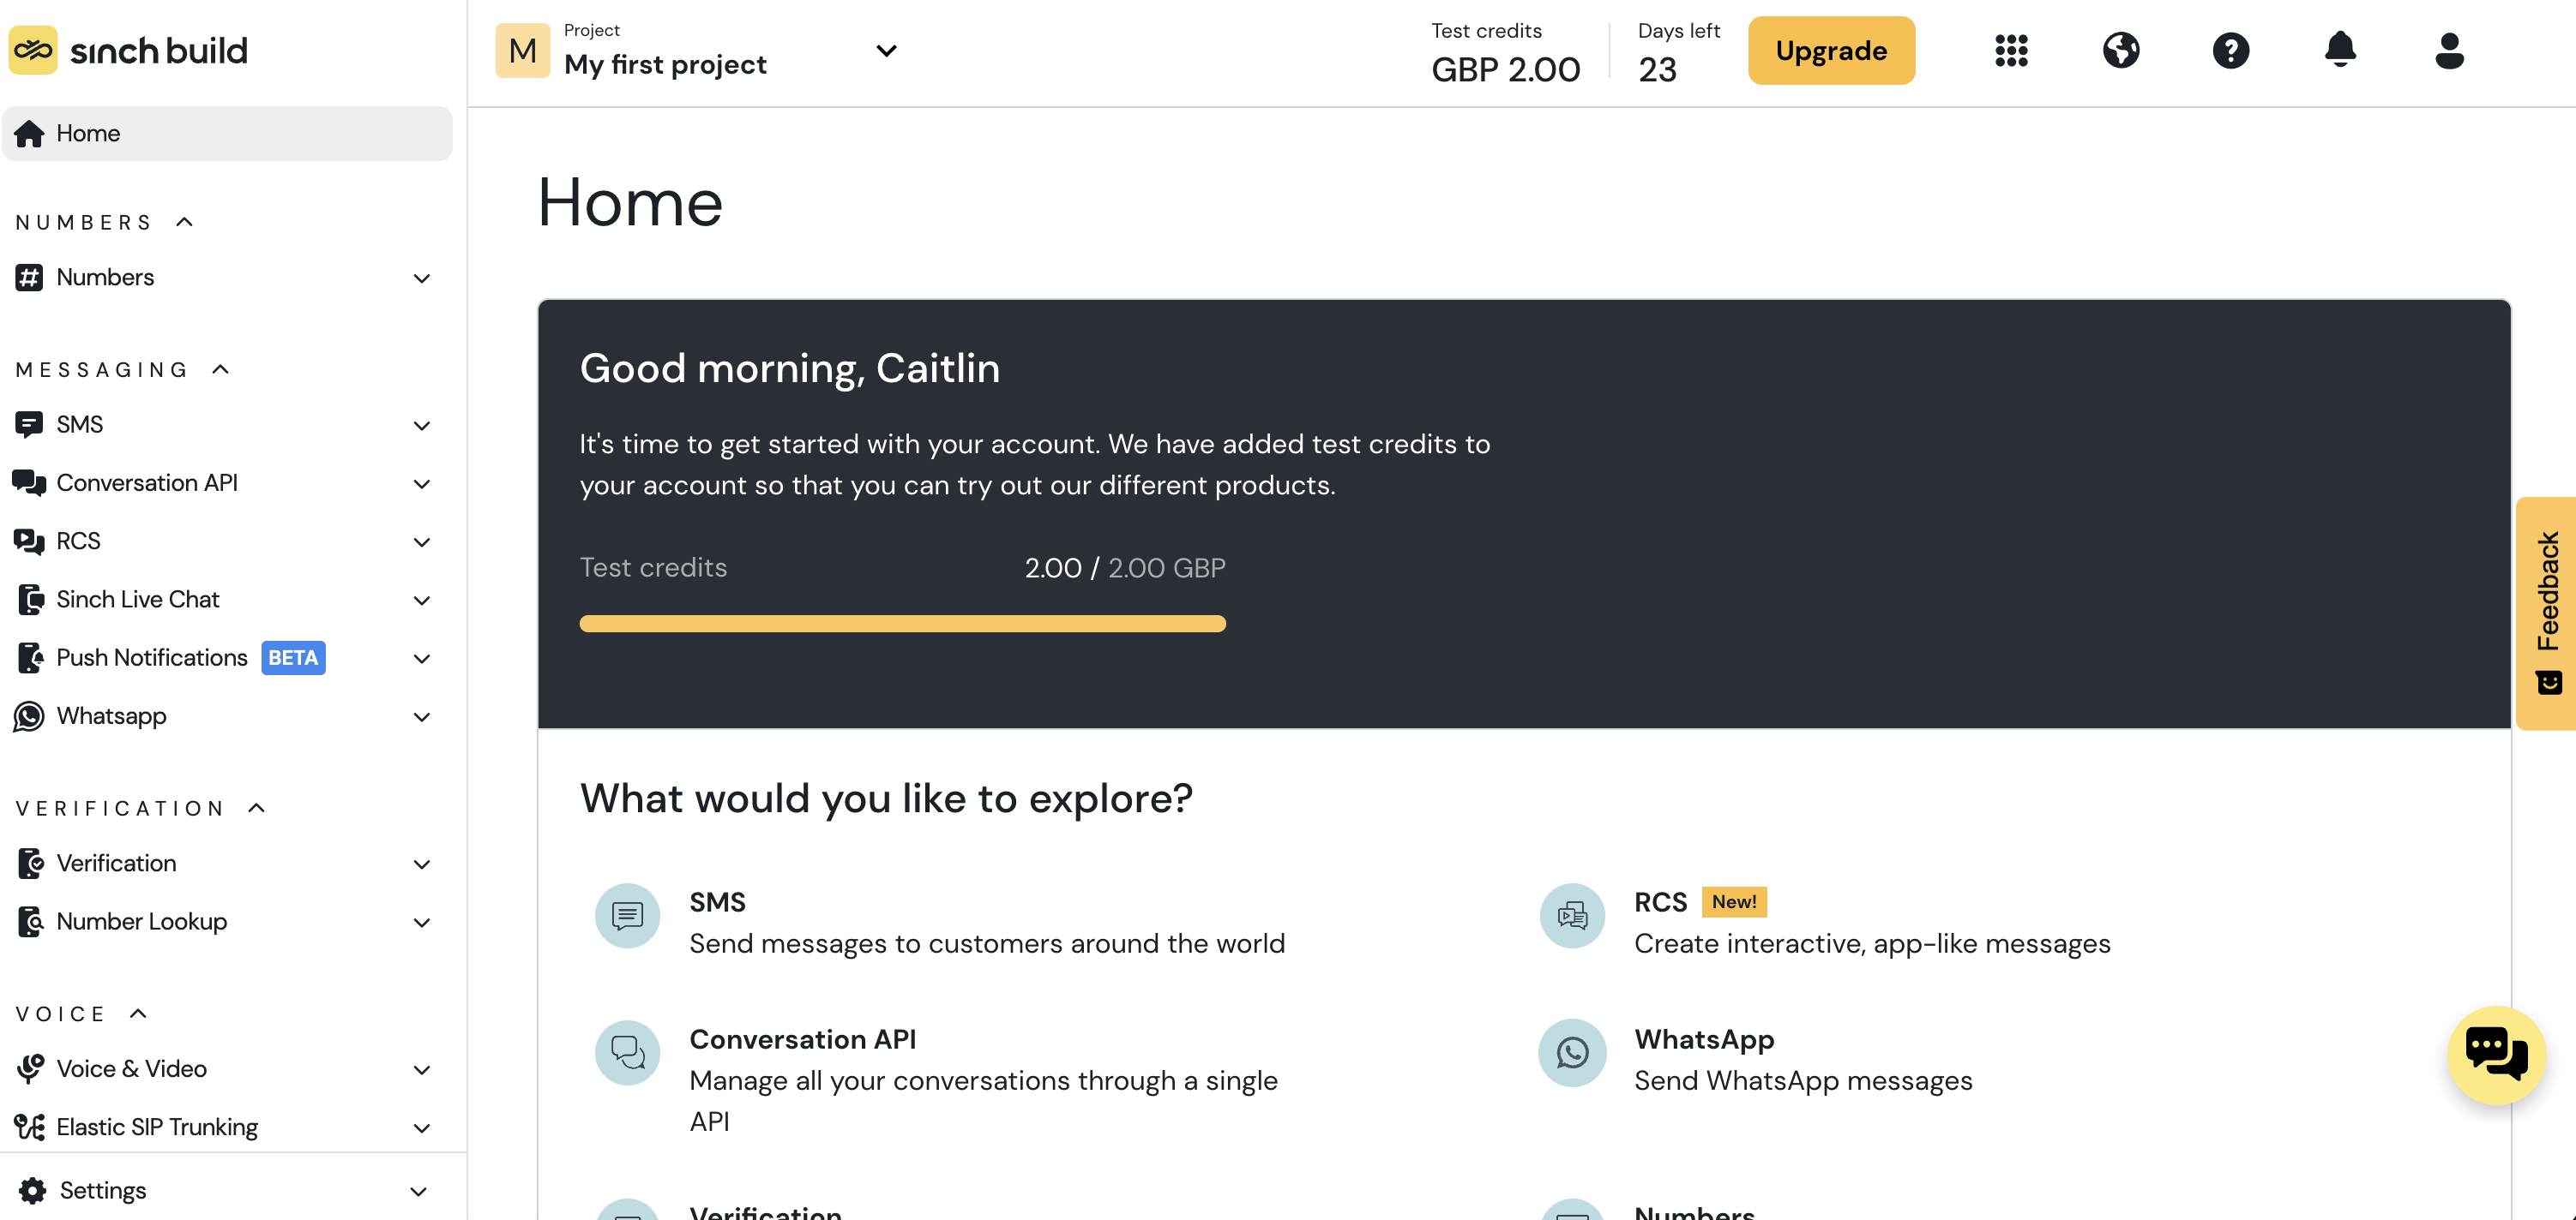
Task: Open the SMS explore link
Action: 717,902
